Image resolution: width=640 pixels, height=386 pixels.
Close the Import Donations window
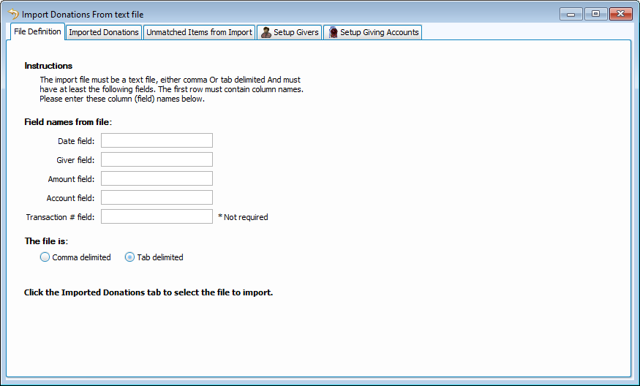coord(620,14)
